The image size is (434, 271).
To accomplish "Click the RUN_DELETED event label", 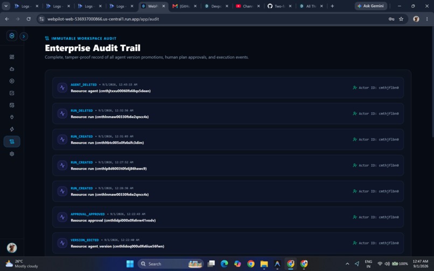I will point(82,111).
